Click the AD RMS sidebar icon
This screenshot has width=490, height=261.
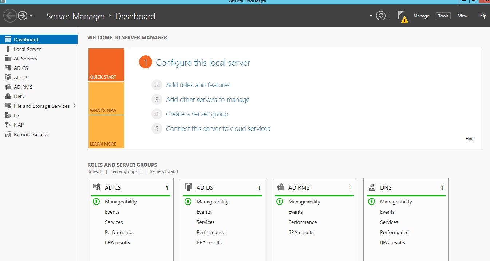8,87
